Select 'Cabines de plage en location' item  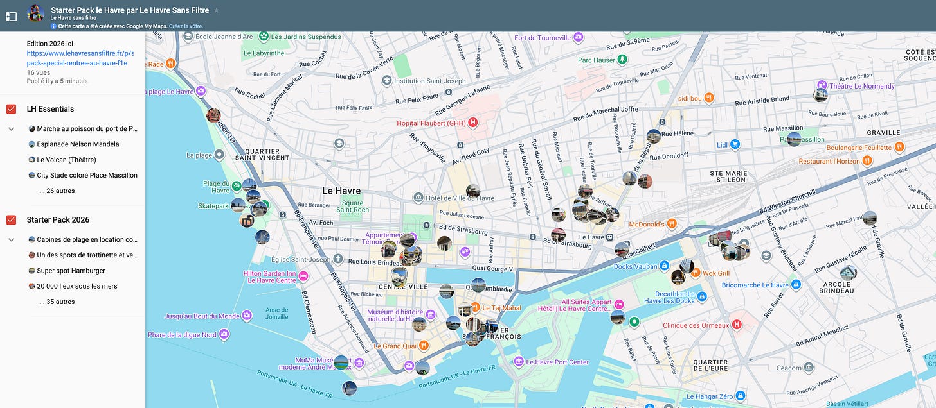pos(83,239)
